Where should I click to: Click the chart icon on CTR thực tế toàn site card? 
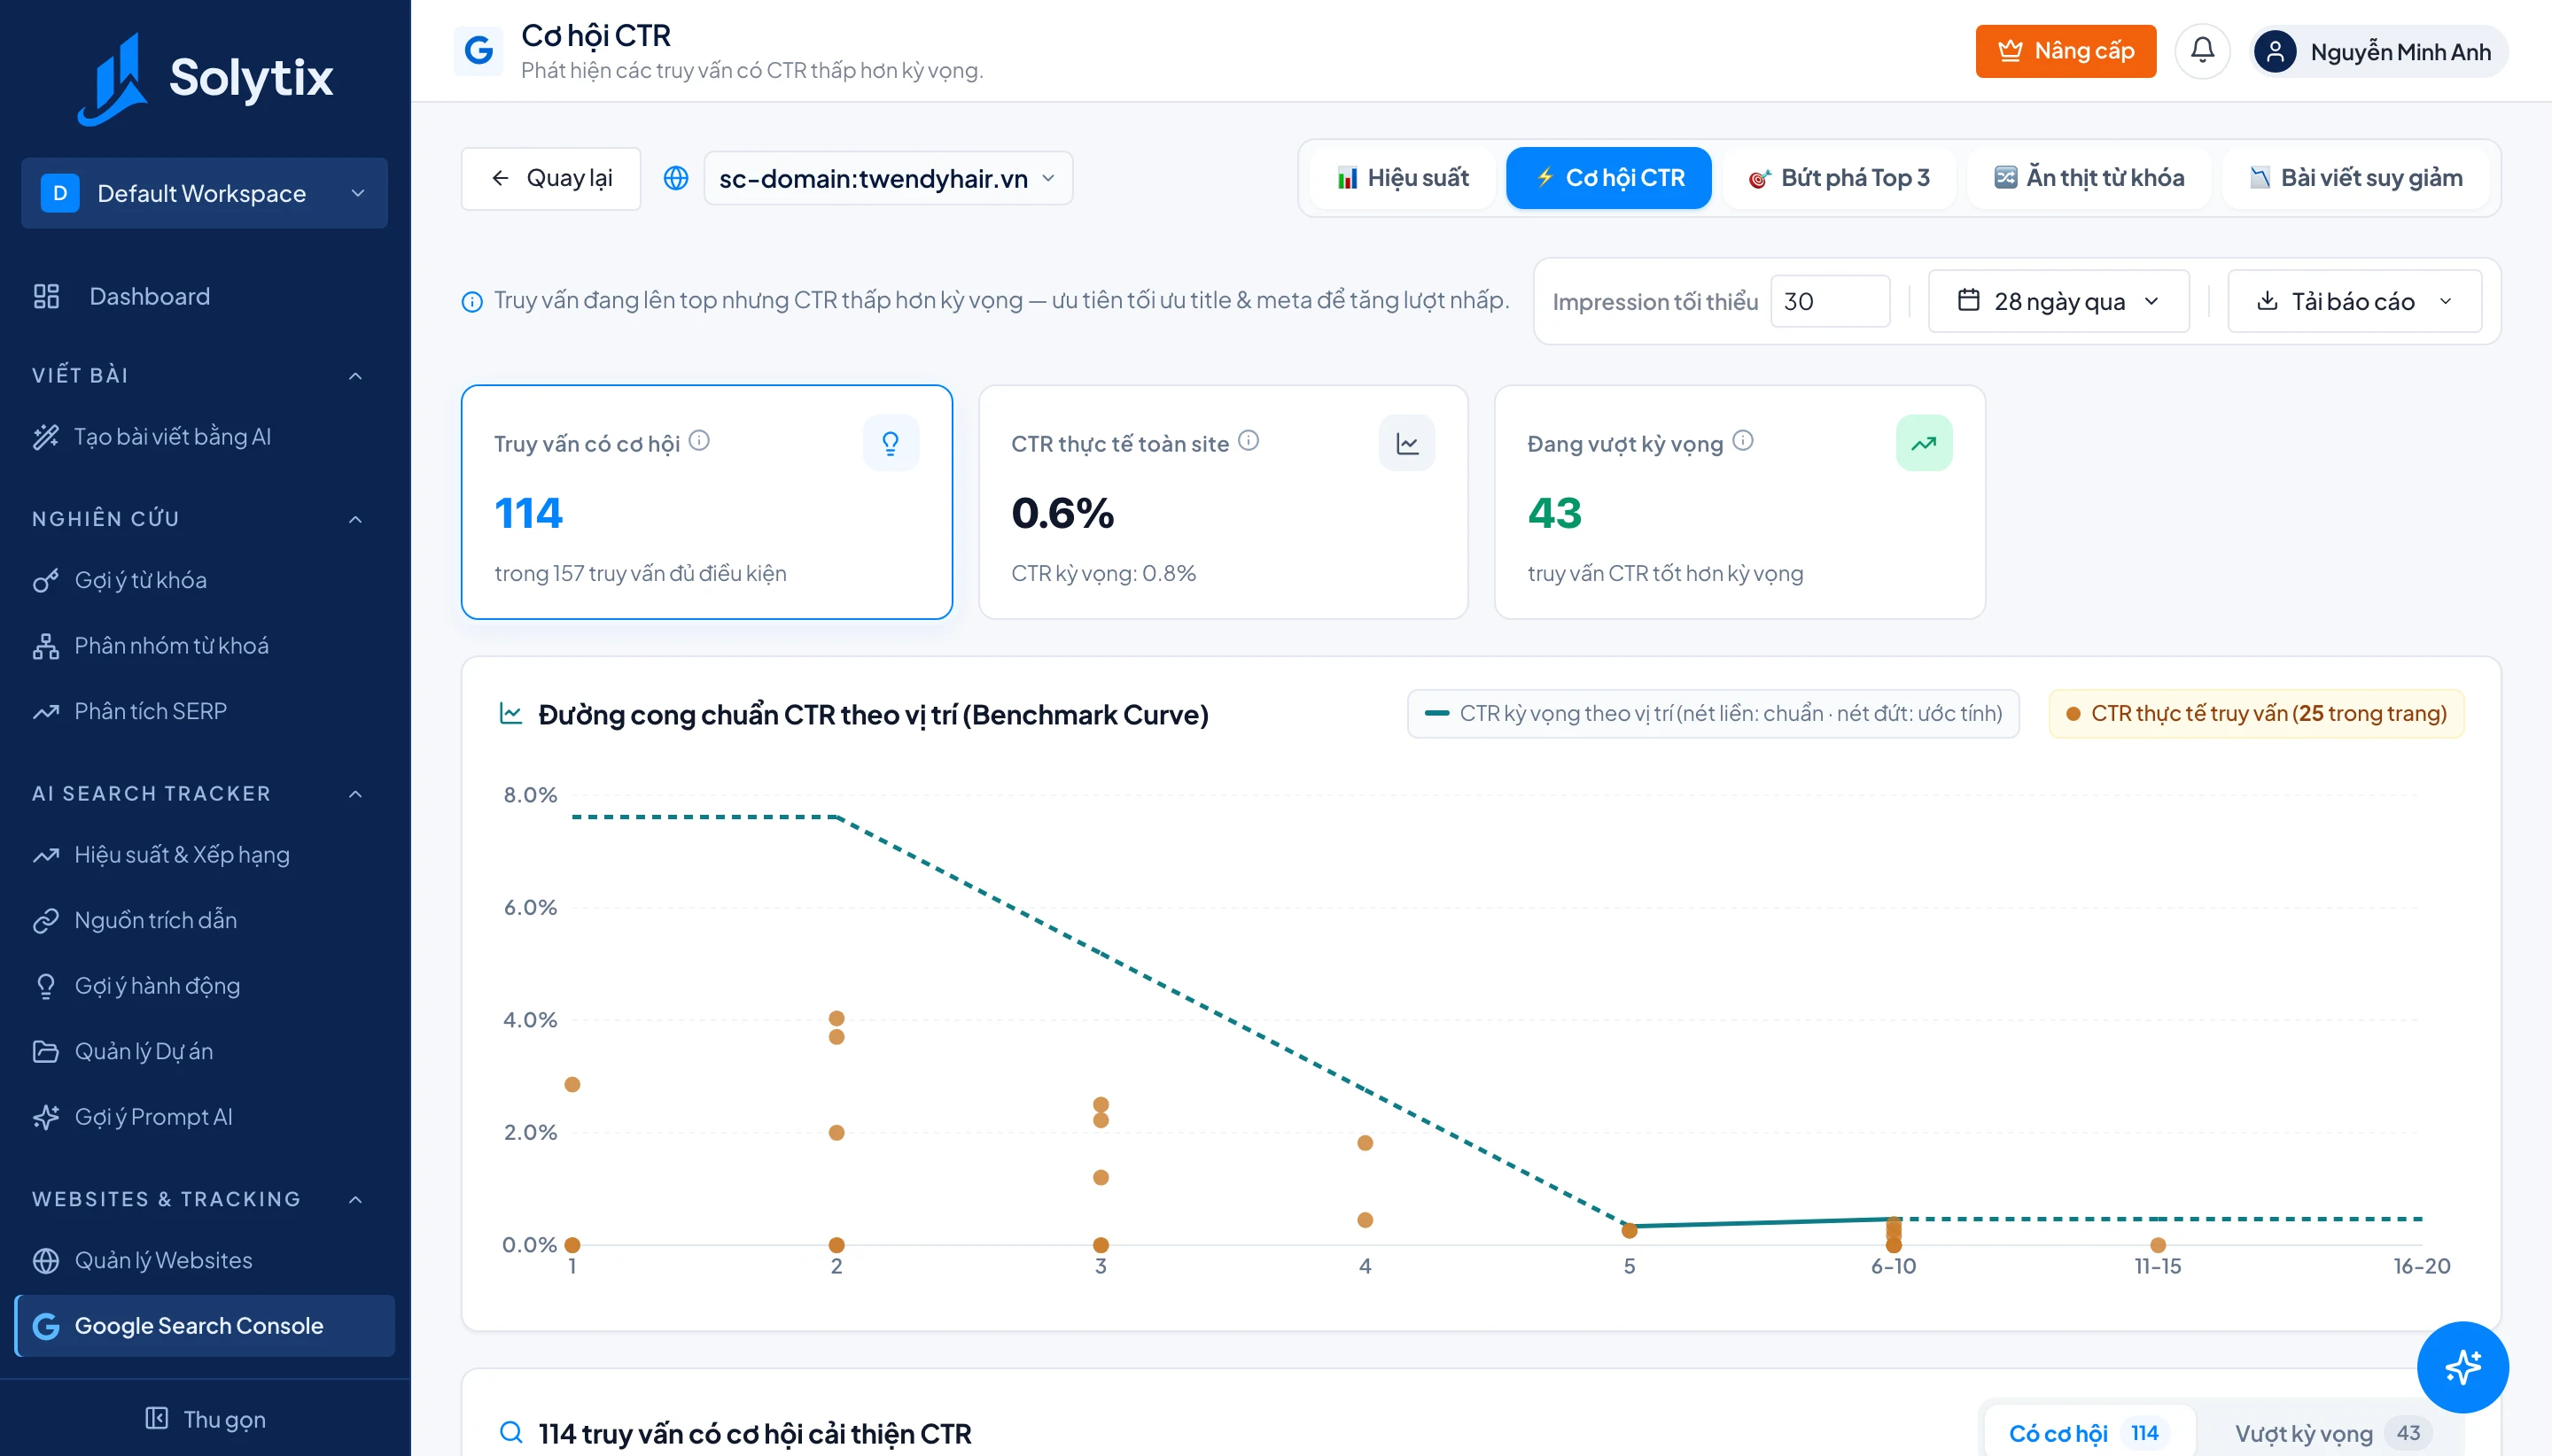pyautogui.click(x=1406, y=443)
